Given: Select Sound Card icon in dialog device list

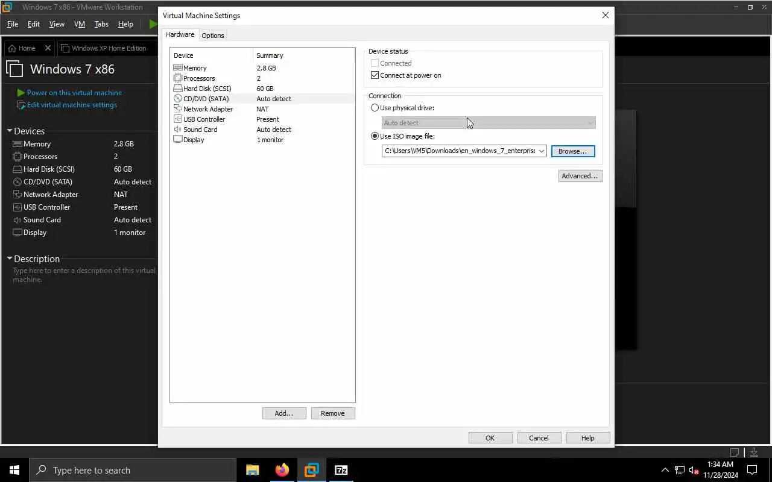Looking at the screenshot, I should coord(177,130).
